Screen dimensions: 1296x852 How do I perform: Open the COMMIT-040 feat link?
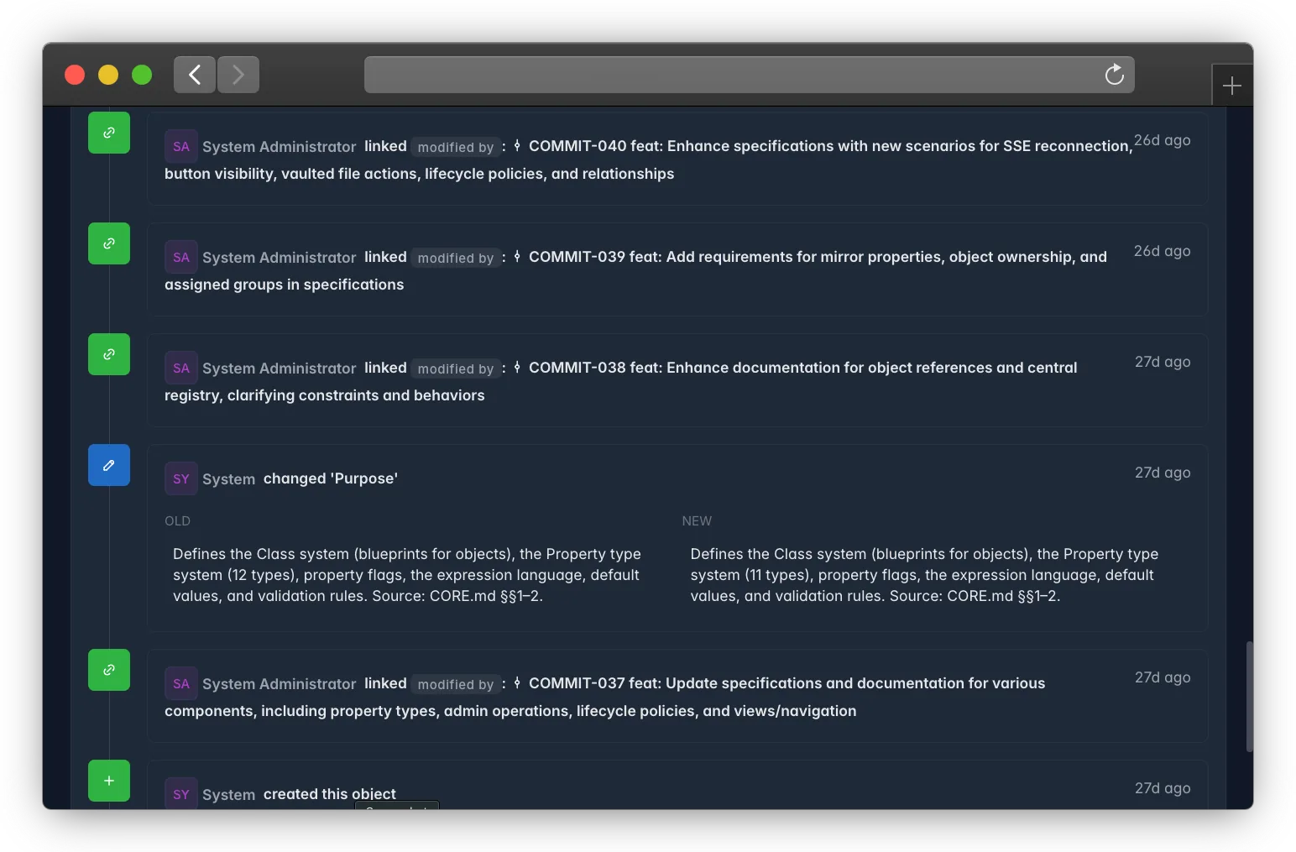point(649,159)
